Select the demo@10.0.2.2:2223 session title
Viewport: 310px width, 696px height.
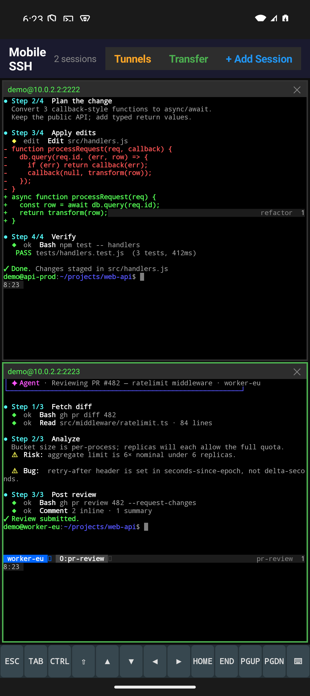44,372
